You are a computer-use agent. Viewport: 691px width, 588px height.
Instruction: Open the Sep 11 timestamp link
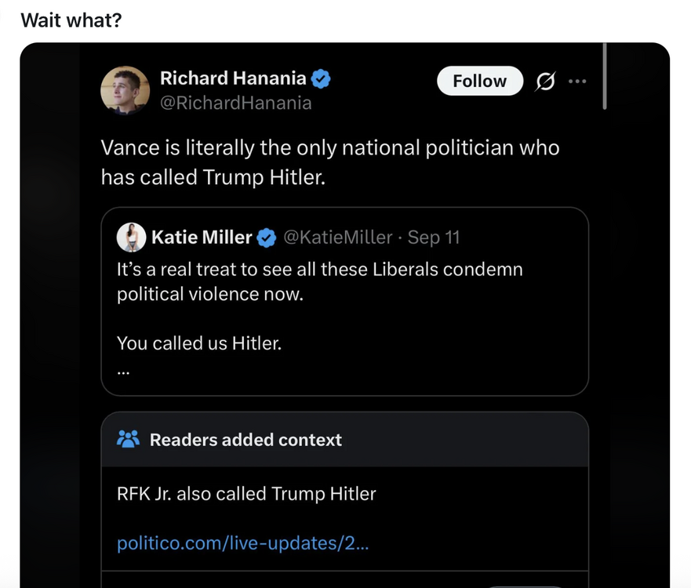pyautogui.click(x=432, y=237)
